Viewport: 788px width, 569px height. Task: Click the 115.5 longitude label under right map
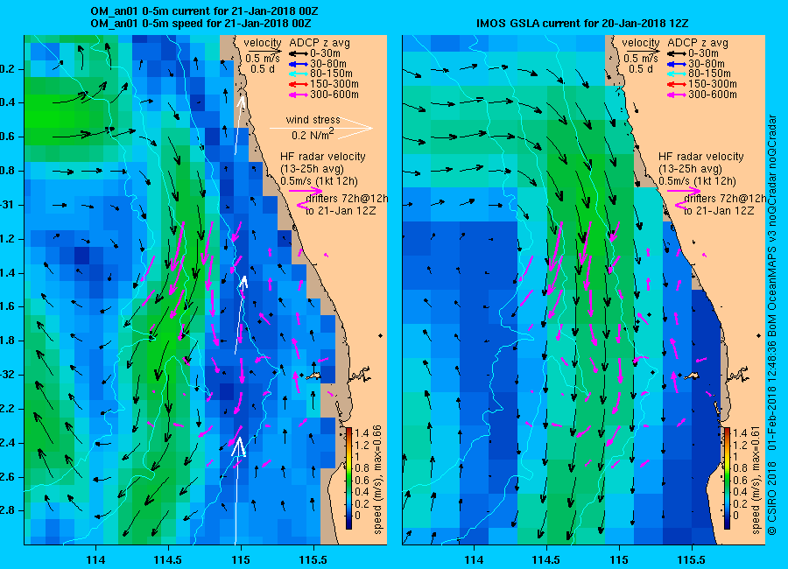coord(692,559)
